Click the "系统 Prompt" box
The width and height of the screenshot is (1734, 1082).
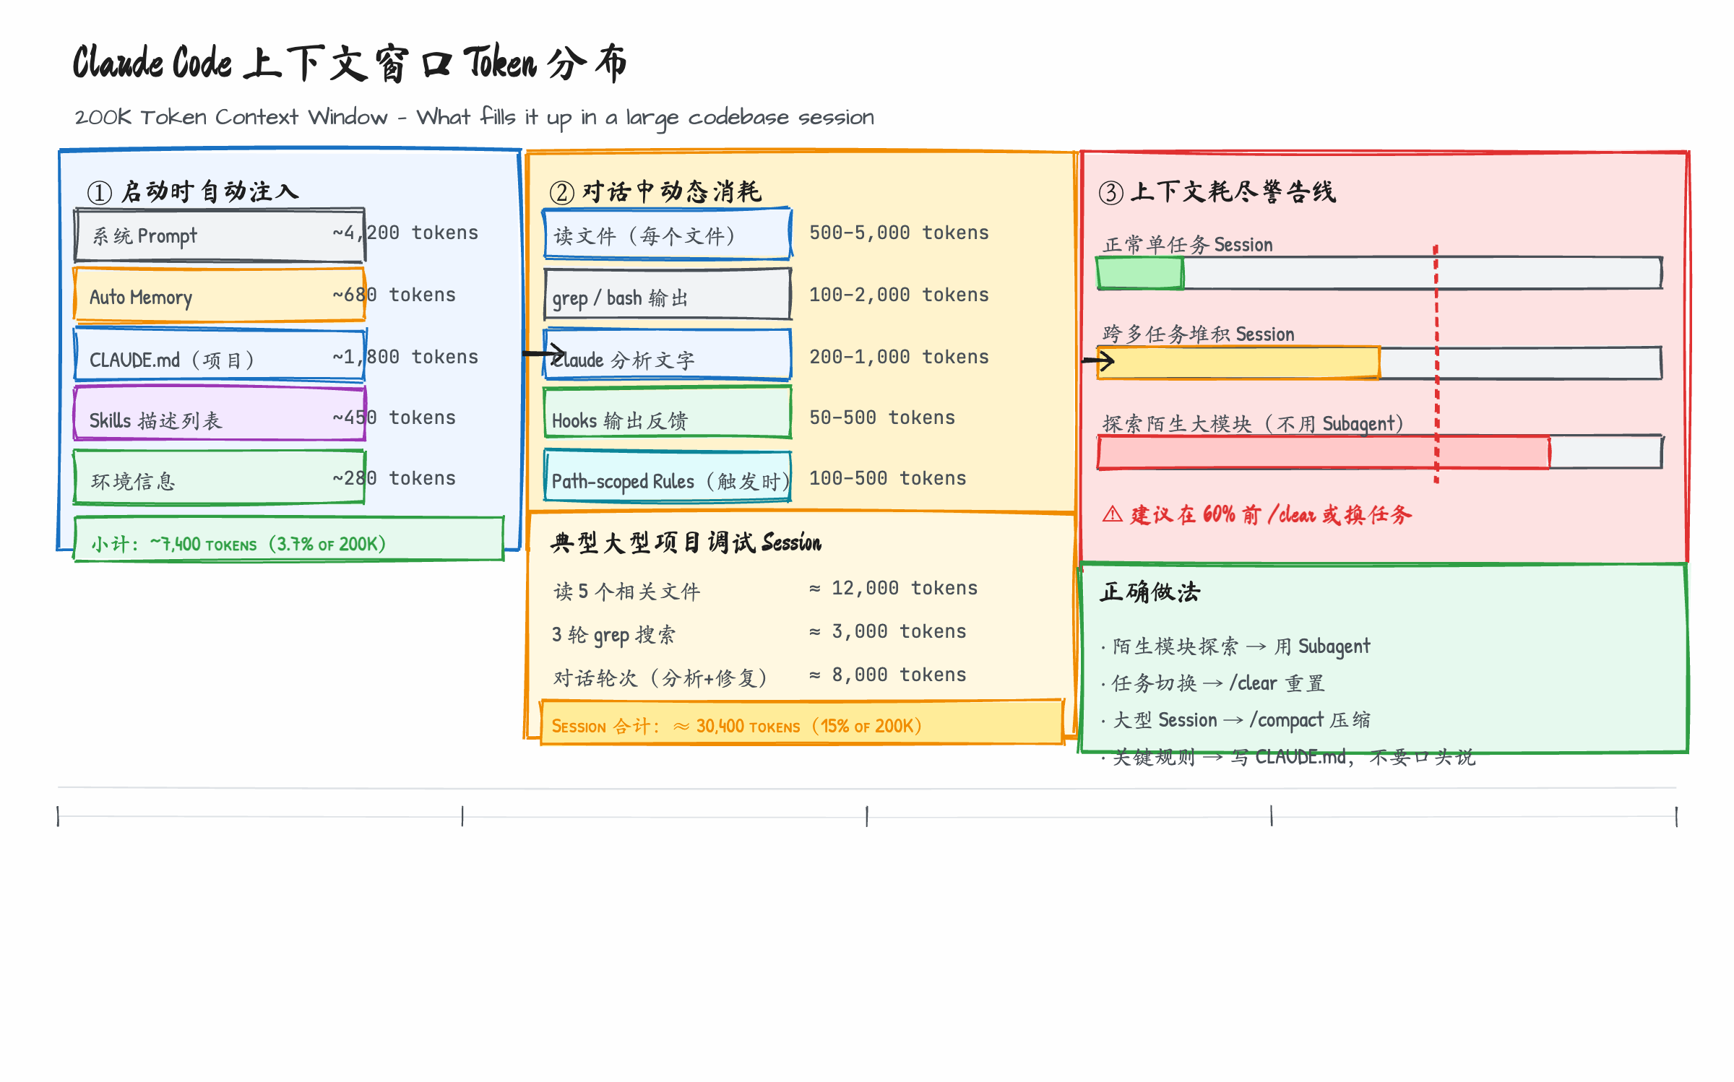click(x=220, y=235)
